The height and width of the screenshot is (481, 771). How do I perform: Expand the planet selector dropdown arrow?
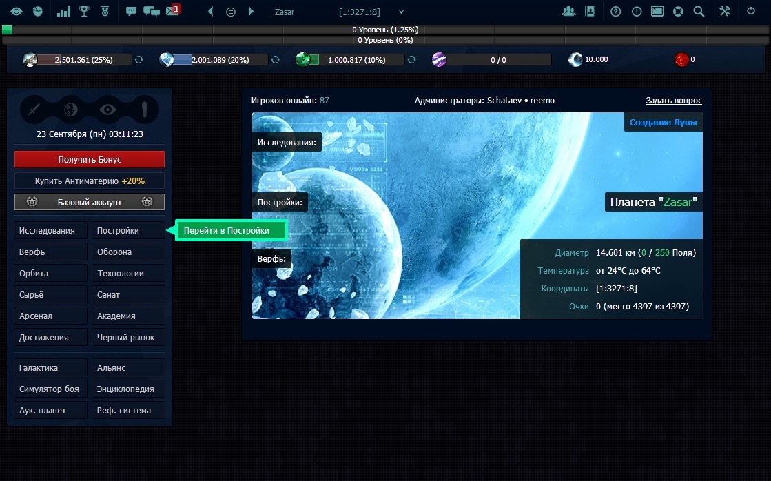point(401,12)
